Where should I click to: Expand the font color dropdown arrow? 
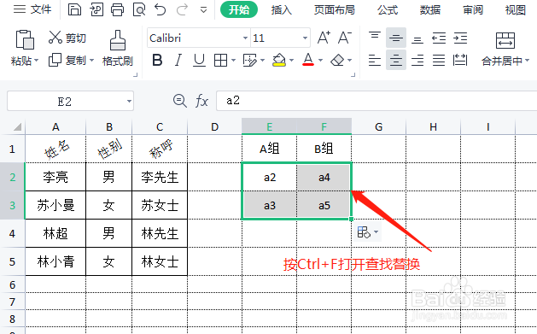320,61
